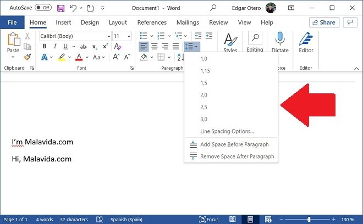The width and height of the screenshot is (363, 224).
Task: Open the File tab
Action: (x=12, y=23)
